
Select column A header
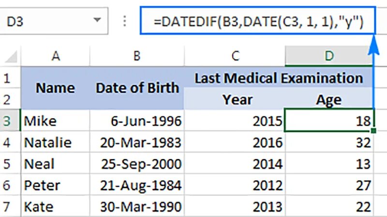(x=56, y=56)
